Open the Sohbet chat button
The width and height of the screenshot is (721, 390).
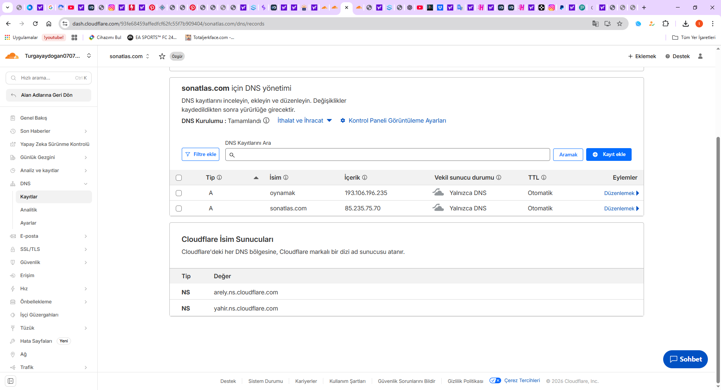pyautogui.click(x=685, y=359)
